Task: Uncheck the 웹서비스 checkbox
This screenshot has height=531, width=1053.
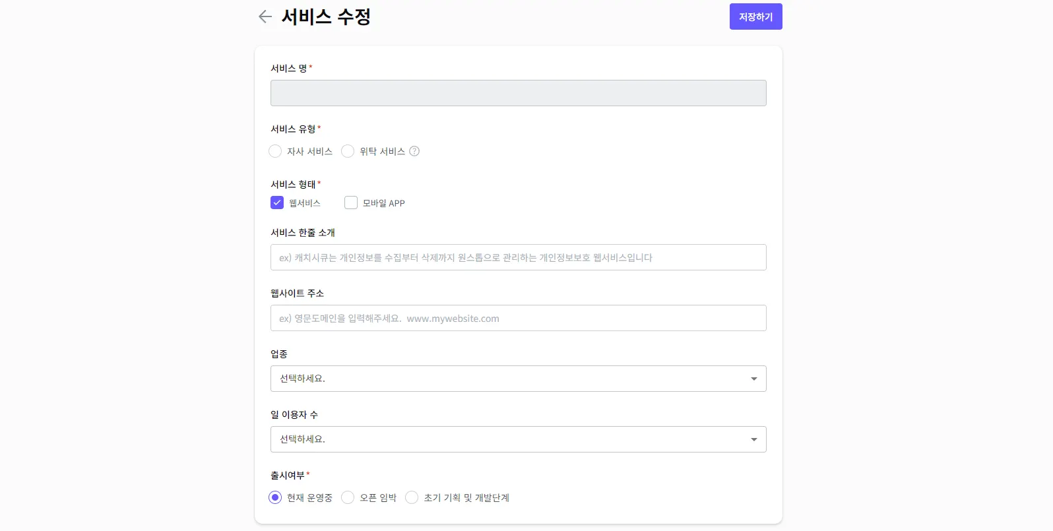Action: click(x=277, y=203)
